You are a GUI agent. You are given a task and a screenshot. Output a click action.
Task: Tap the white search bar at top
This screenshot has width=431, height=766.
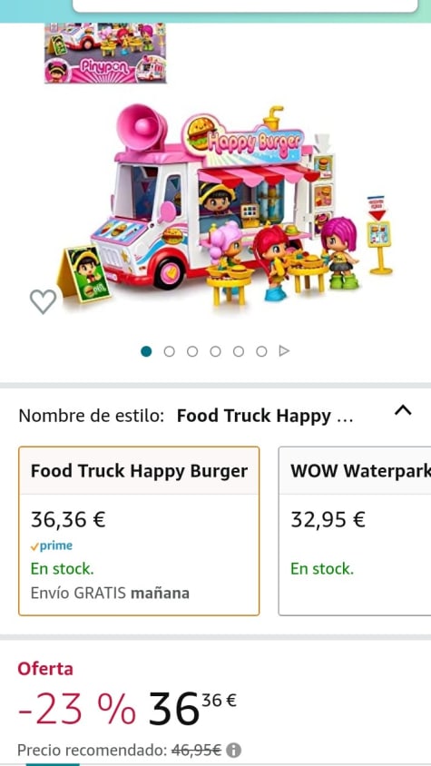coord(245,5)
